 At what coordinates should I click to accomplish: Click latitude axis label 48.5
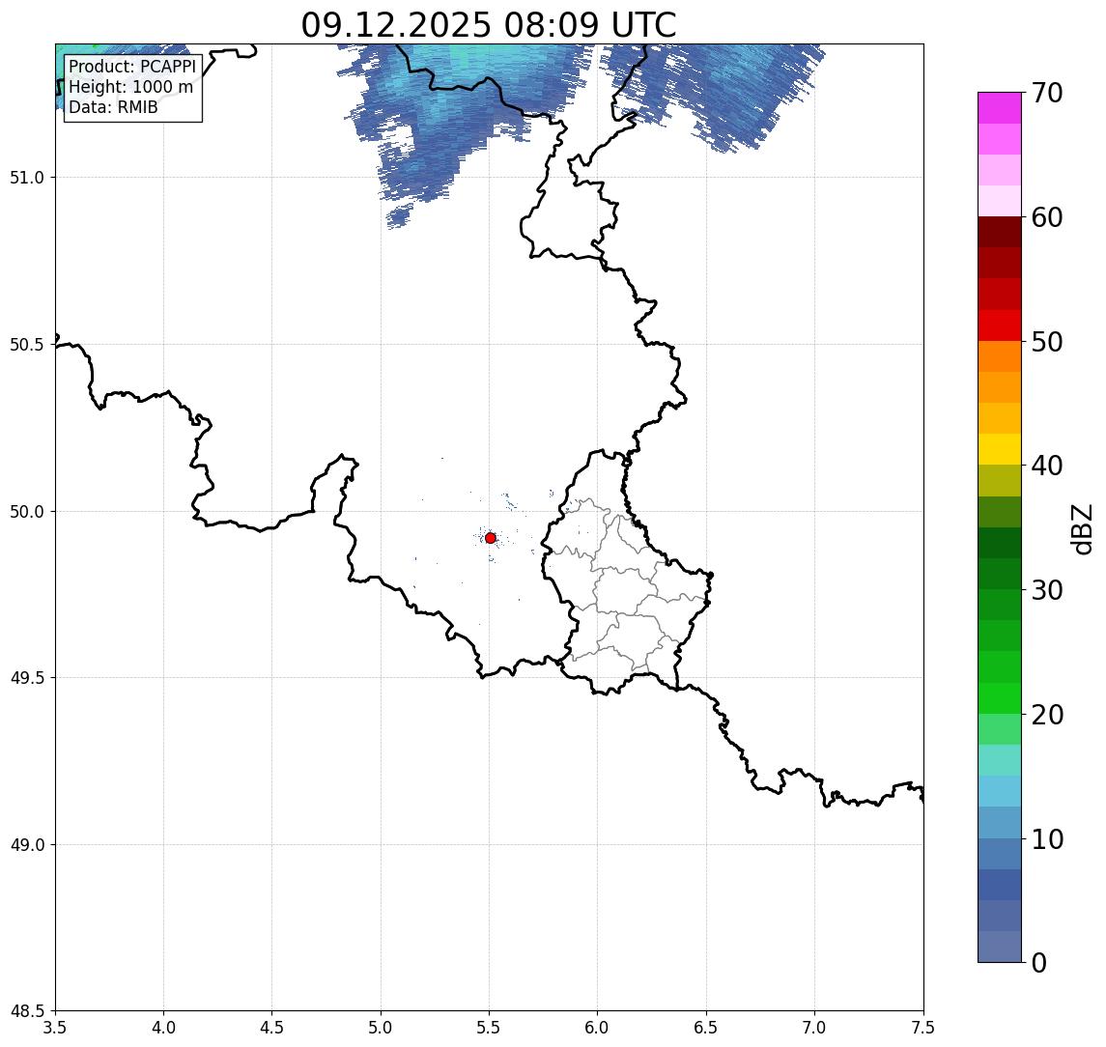coord(27,1011)
